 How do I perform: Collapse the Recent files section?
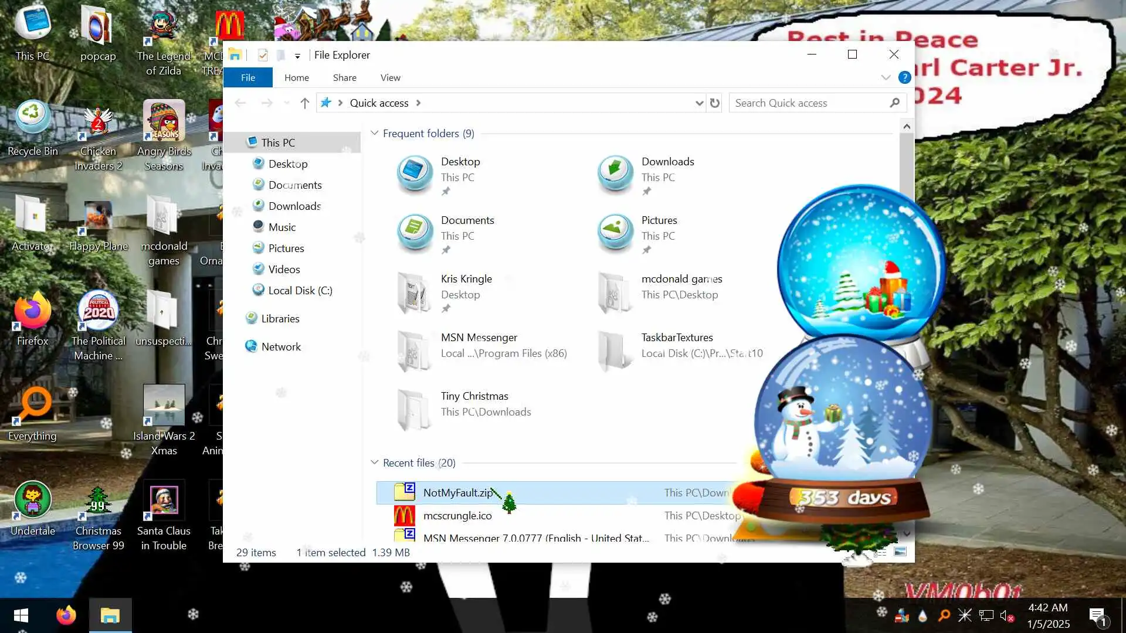(374, 462)
